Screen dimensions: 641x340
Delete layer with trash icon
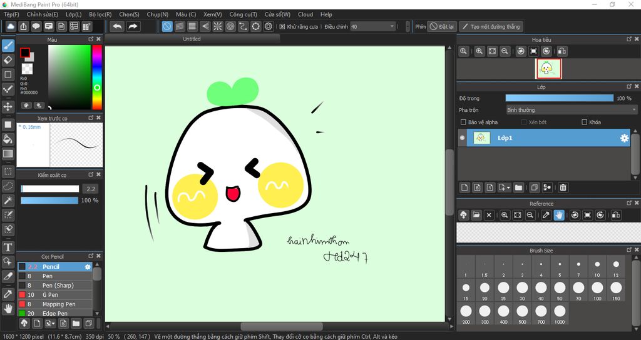[563, 187]
